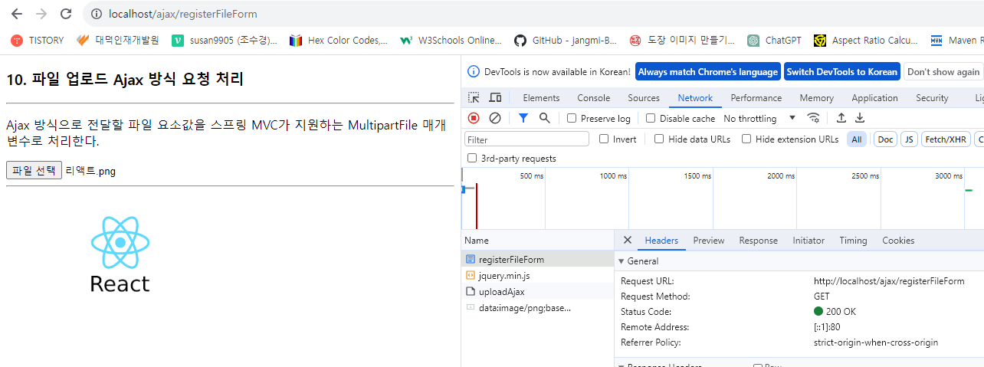Select the uploadAjax request row
The height and width of the screenshot is (367, 984).
tap(538, 292)
